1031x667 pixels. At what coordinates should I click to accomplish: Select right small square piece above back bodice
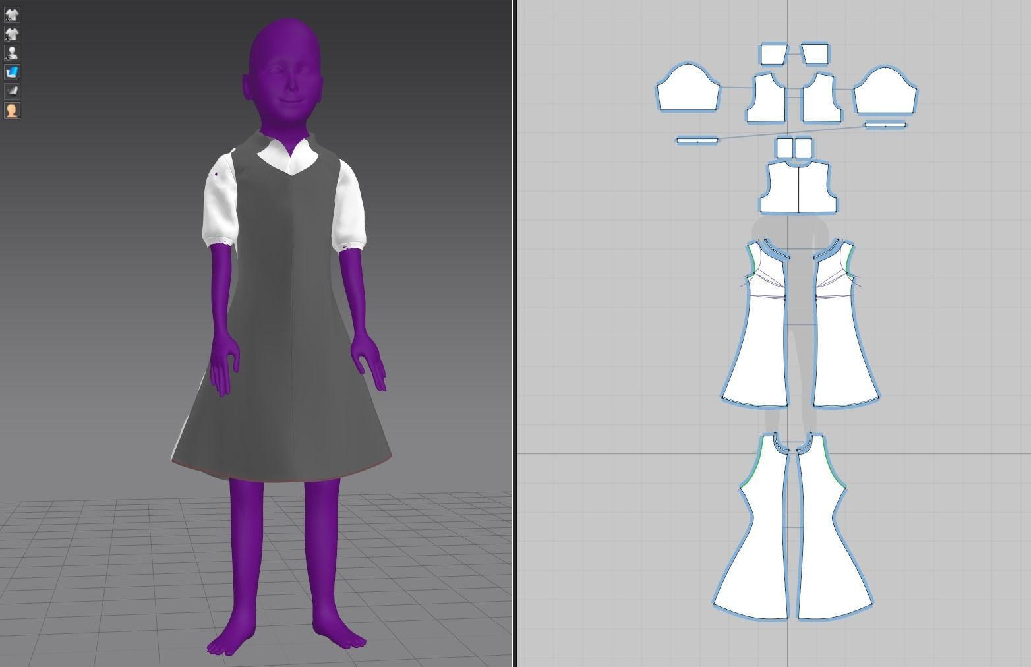(804, 148)
